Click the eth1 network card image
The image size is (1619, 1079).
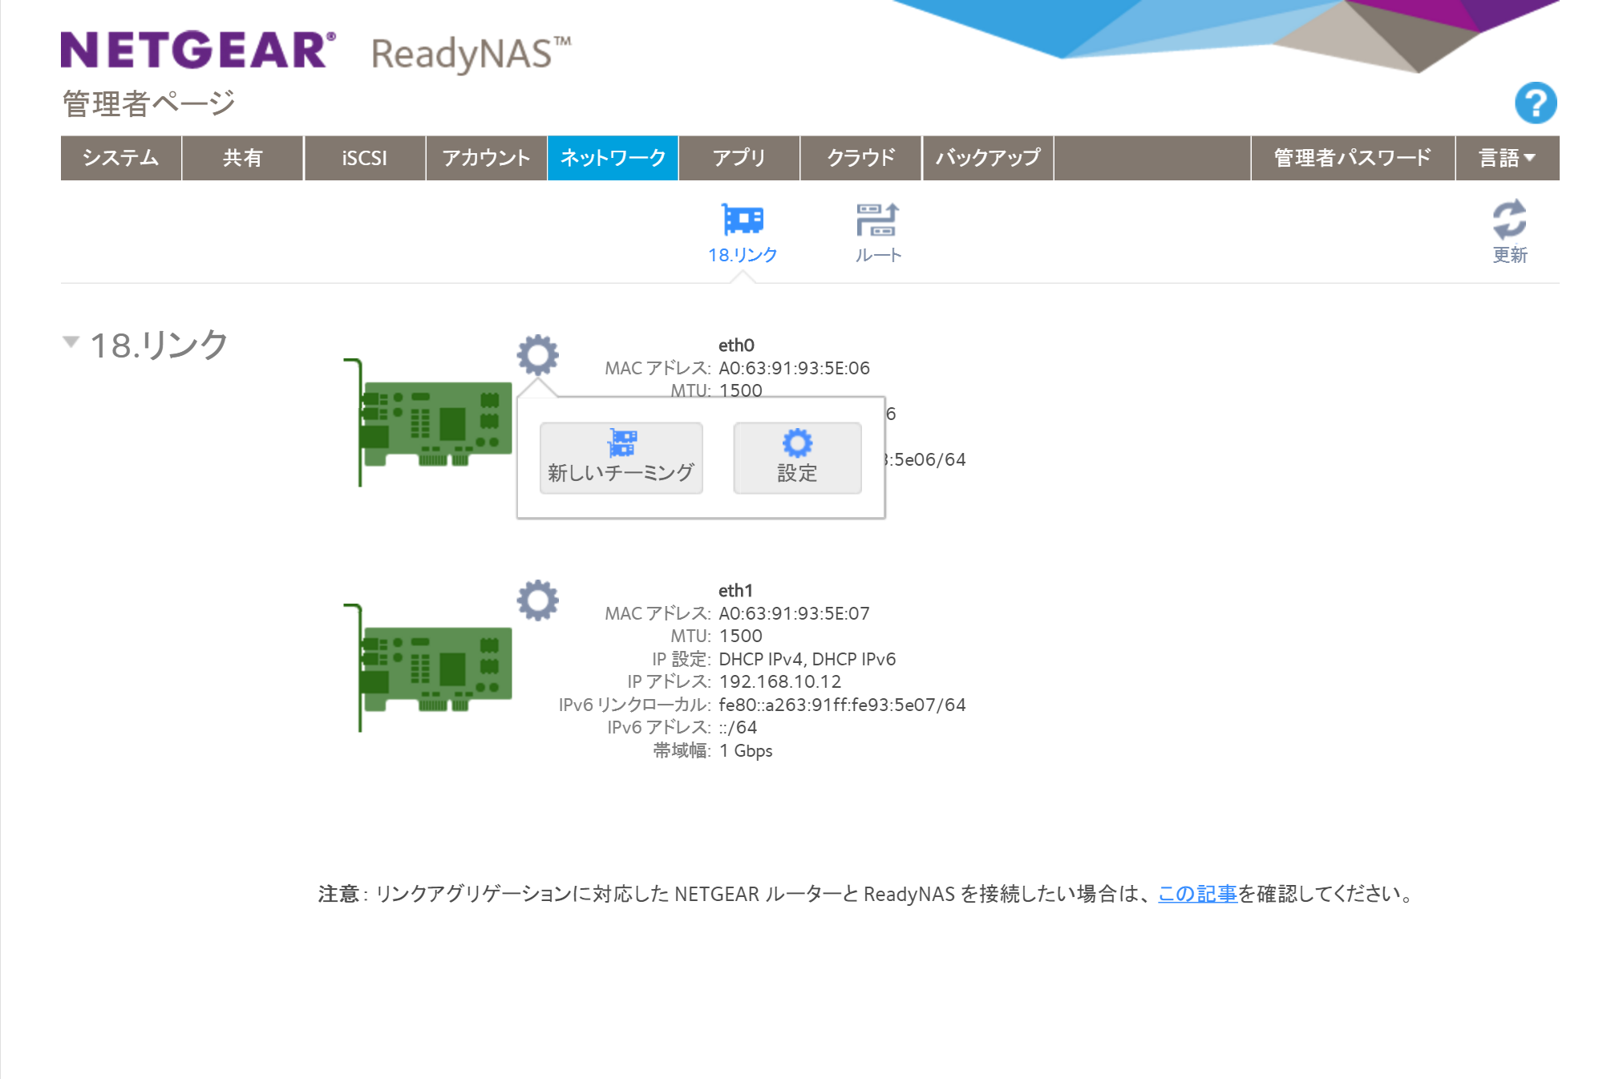[x=427, y=668]
